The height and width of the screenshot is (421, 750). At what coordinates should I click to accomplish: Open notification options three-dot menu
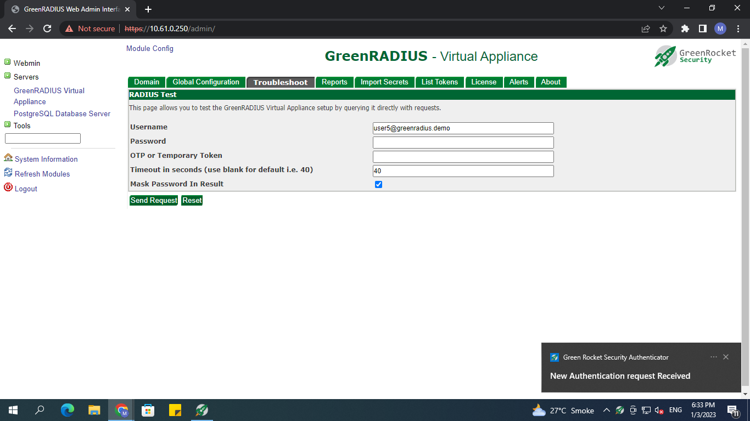[713, 357]
